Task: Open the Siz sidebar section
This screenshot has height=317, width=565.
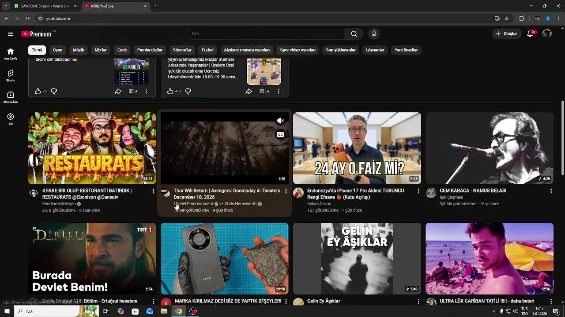Action: (x=11, y=119)
